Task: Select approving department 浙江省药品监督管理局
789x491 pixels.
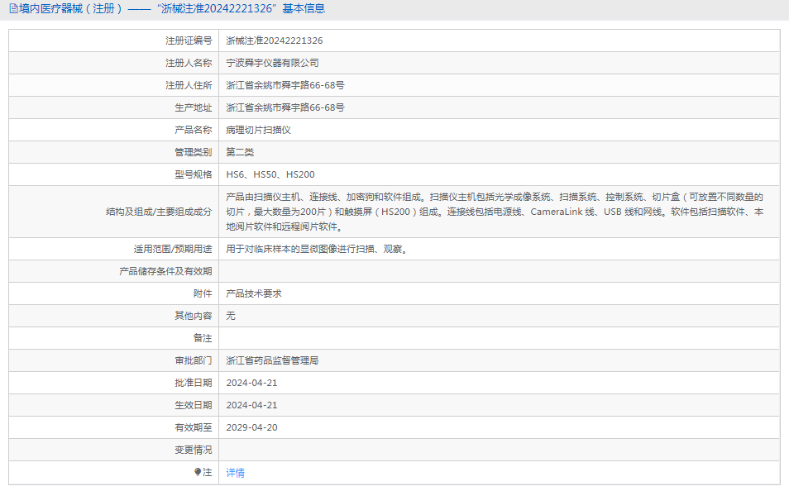Action: [272, 360]
